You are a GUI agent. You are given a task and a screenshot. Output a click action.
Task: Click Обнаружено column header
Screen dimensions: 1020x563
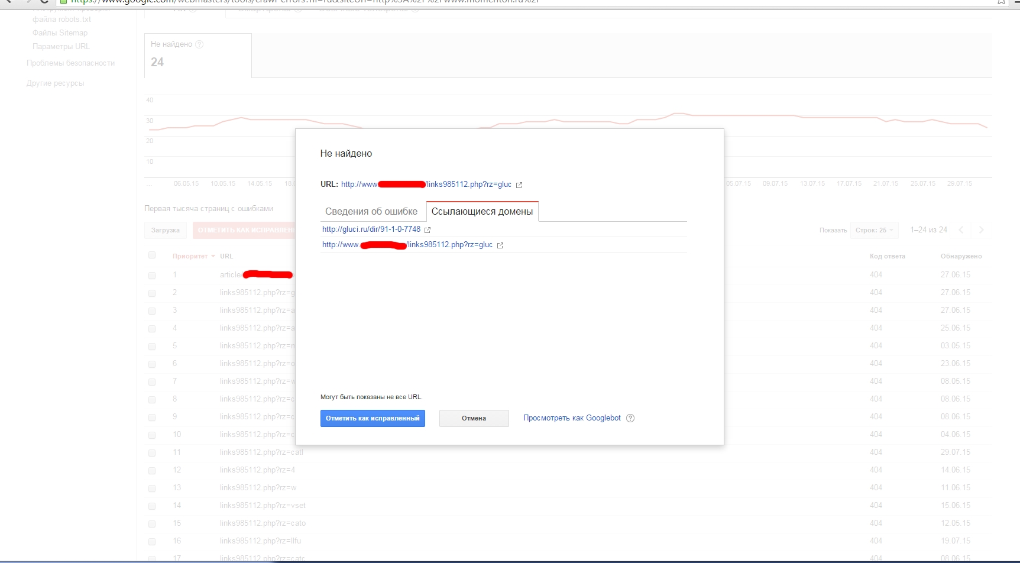(961, 257)
